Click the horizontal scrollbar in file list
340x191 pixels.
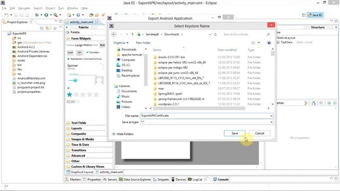[199, 108]
